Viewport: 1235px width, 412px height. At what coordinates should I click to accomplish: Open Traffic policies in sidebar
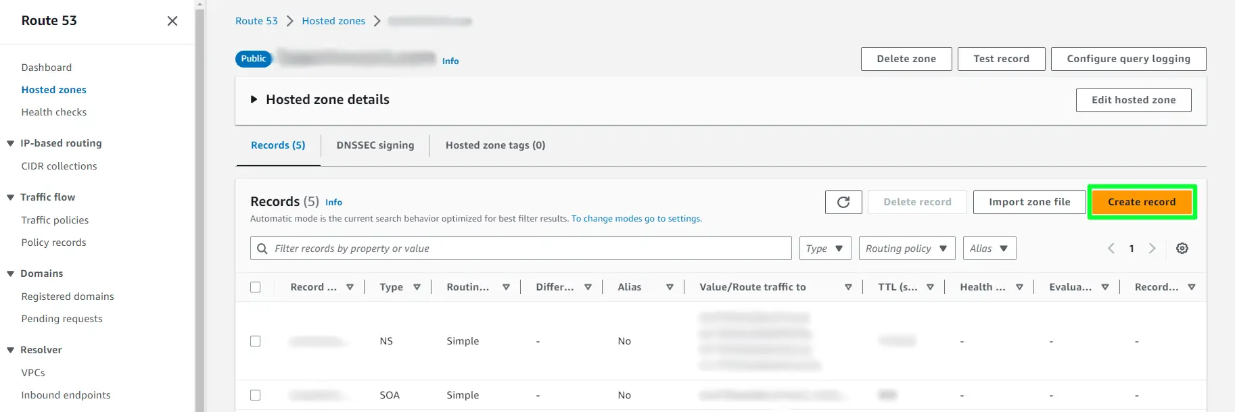[x=55, y=220]
